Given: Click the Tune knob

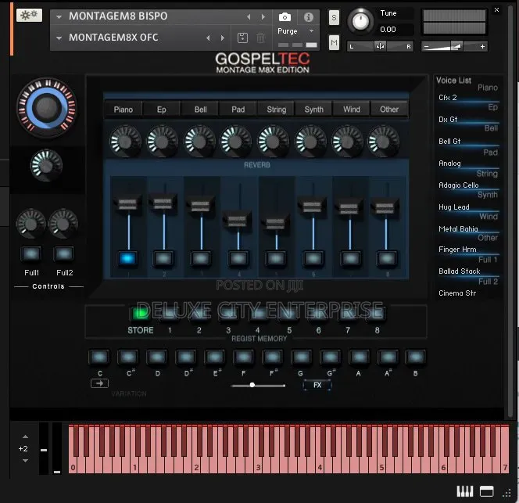Looking at the screenshot, I should 360,21.
